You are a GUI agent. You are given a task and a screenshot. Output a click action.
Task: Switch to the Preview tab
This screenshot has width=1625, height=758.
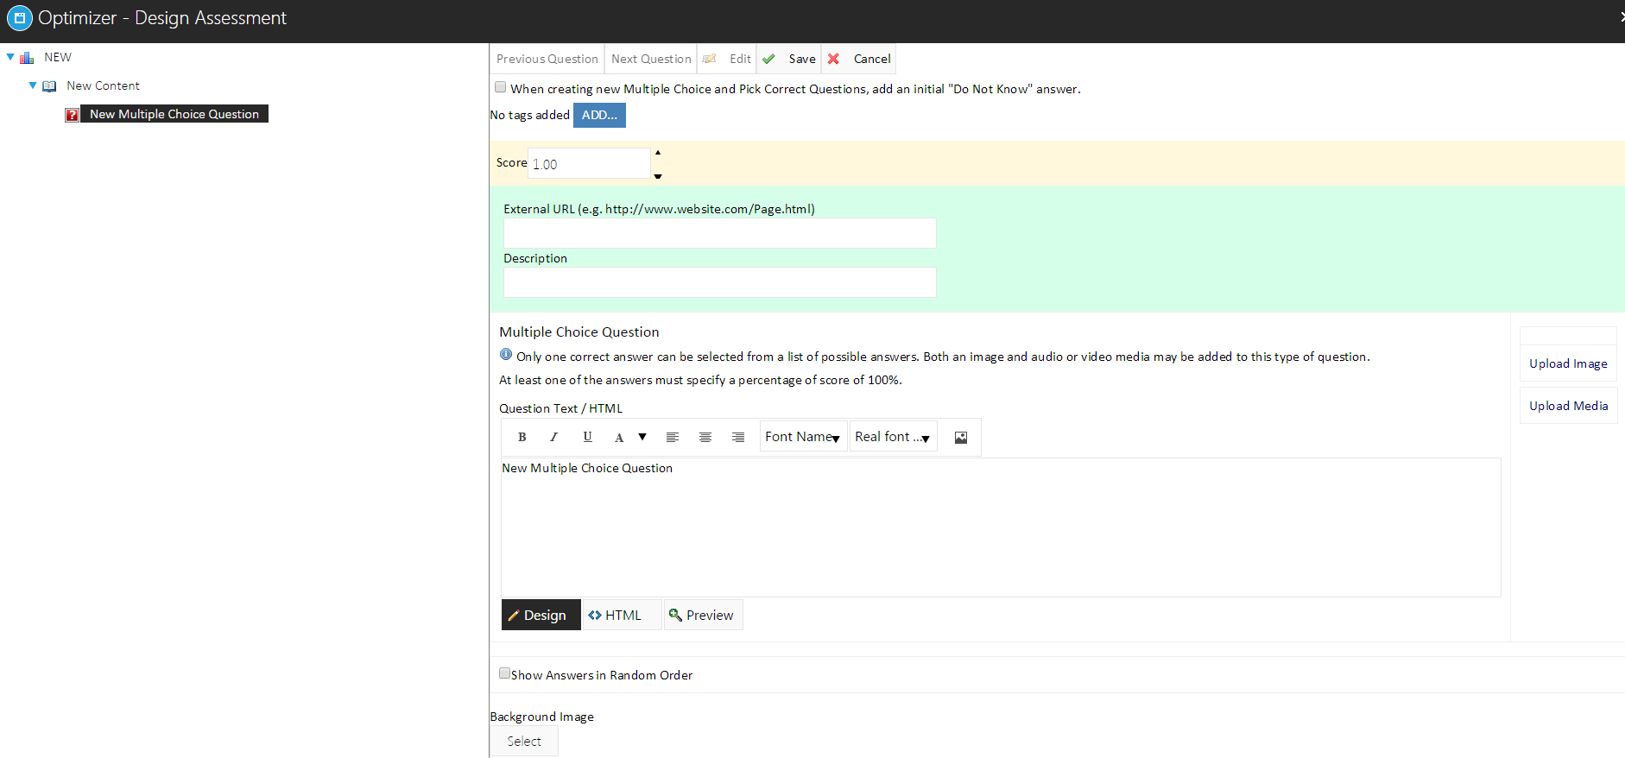[x=702, y=615]
